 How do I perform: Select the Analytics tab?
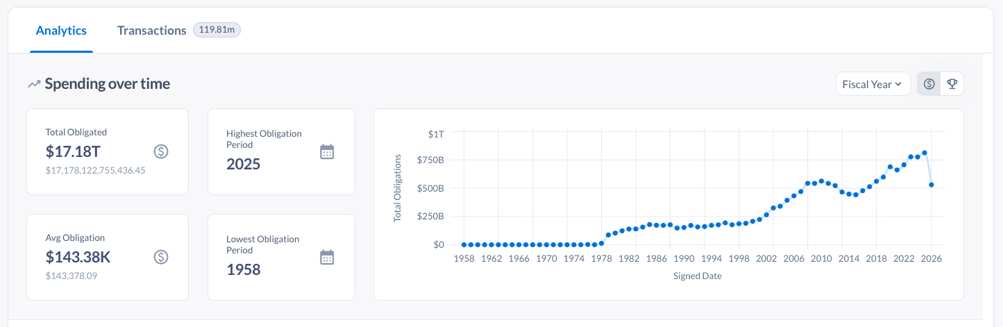61,31
